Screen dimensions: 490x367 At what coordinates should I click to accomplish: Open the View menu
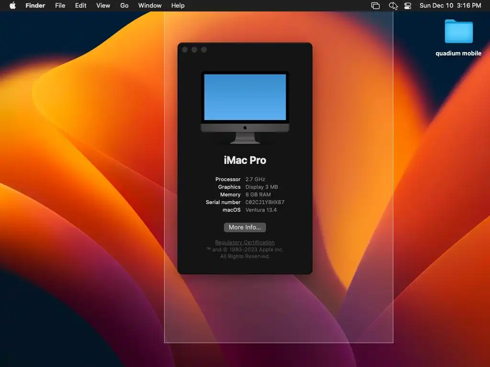coord(103,6)
